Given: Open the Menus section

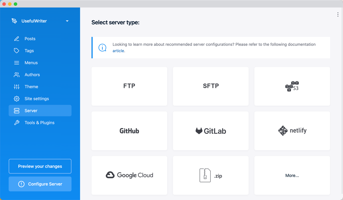Looking at the screenshot, I should pos(31,63).
